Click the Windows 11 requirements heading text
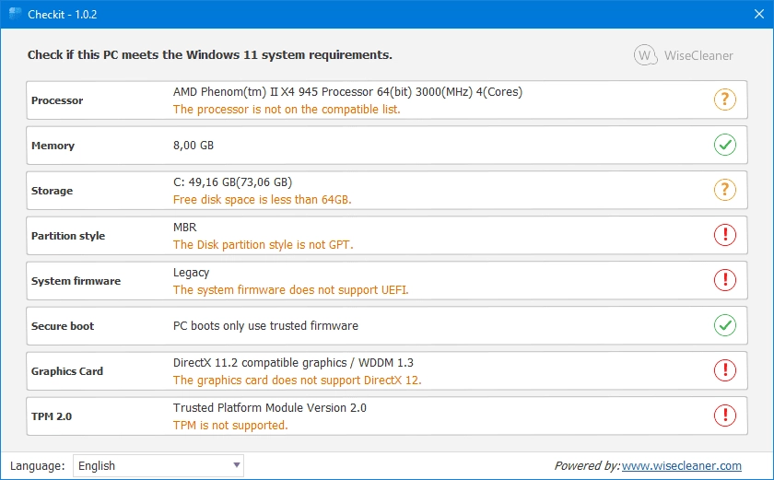 [210, 54]
